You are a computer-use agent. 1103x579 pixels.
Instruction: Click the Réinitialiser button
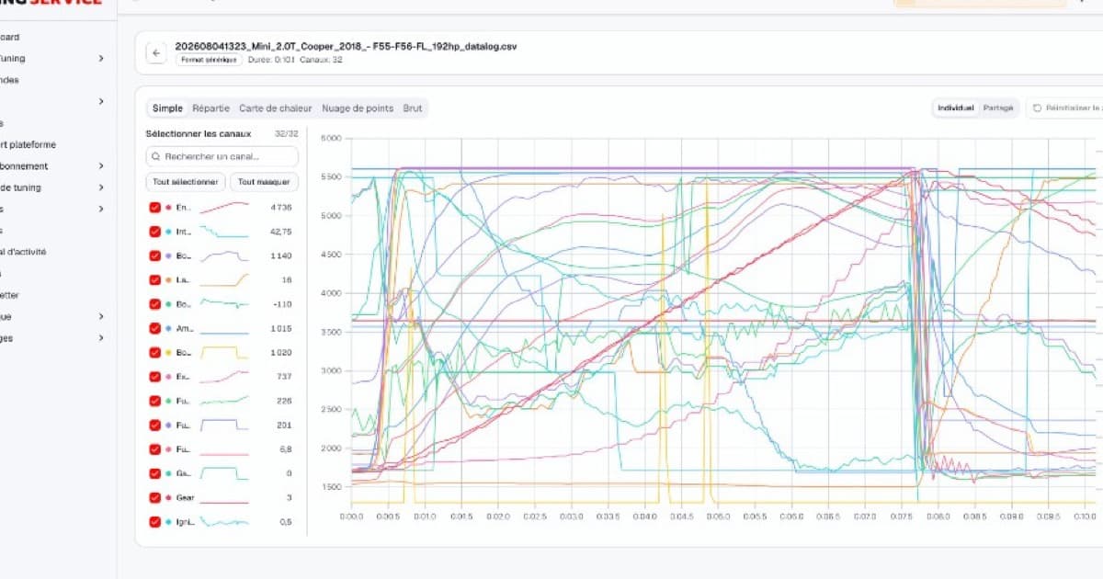tap(1064, 108)
